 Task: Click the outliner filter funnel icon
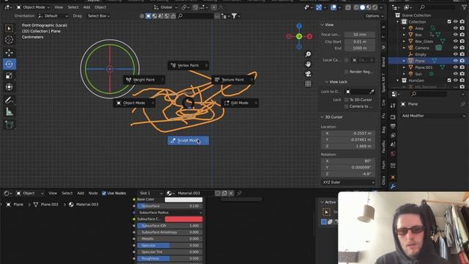click(x=464, y=7)
